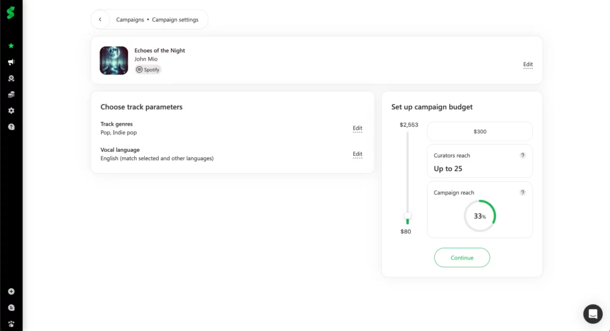Click the $300 budget input field
Image resolution: width=610 pixels, height=331 pixels.
point(480,132)
